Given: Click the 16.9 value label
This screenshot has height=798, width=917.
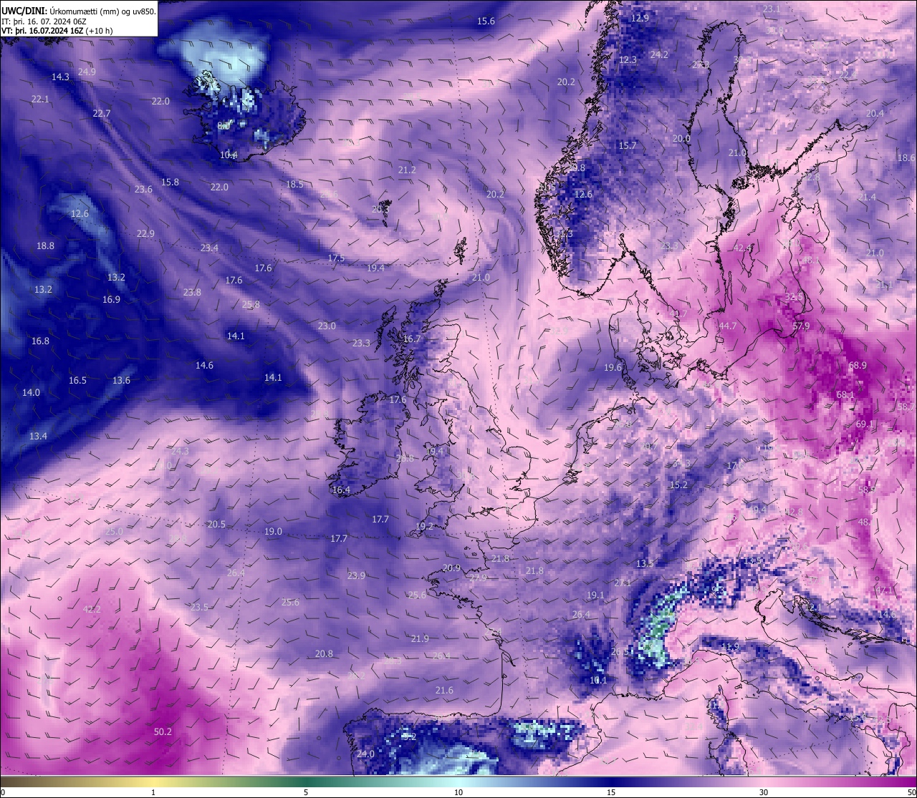Looking at the screenshot, I should 111,300.
